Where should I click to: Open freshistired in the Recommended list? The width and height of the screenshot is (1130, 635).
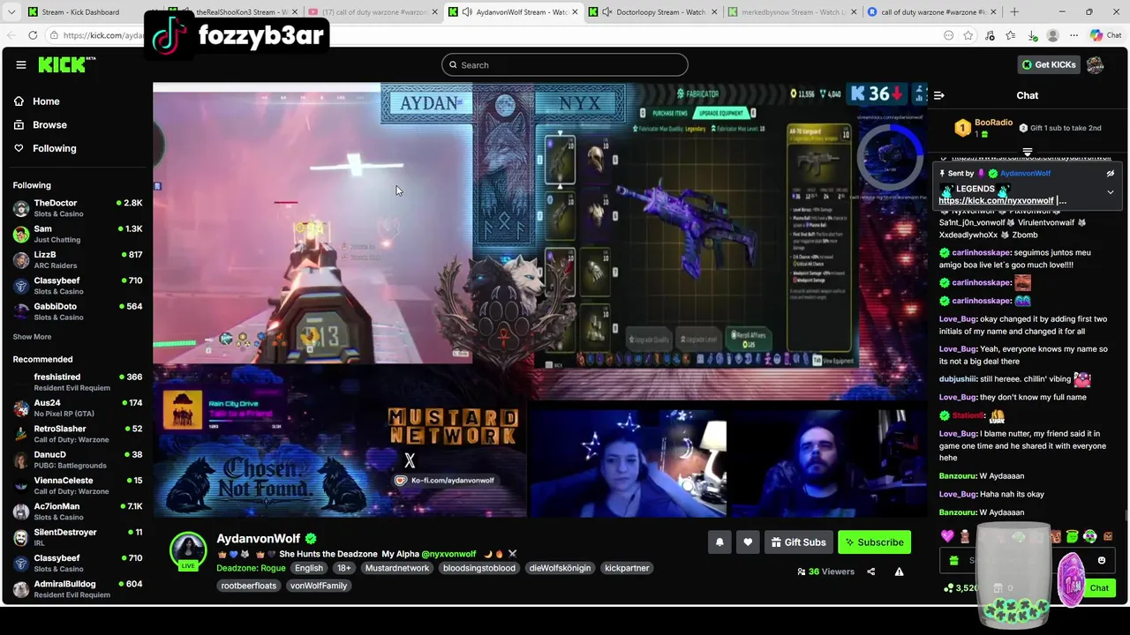pos(78,382)
